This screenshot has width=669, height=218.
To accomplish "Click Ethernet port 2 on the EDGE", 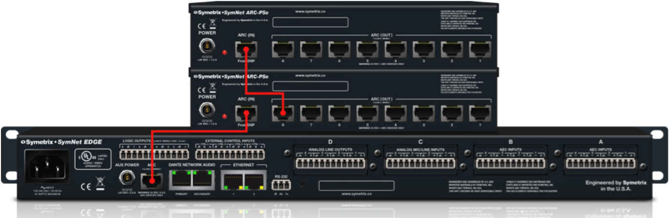I will (253, 182).
